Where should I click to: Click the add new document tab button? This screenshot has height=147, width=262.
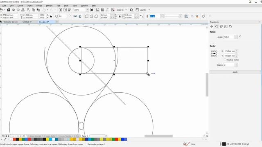tap(57, 22)
